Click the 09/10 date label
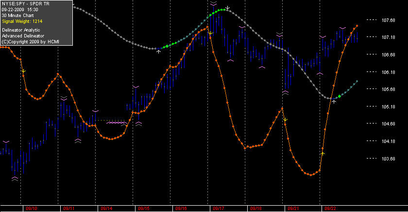Image resolution: width=408 pixels, height=212 pixels. click(x=32, y=209)
